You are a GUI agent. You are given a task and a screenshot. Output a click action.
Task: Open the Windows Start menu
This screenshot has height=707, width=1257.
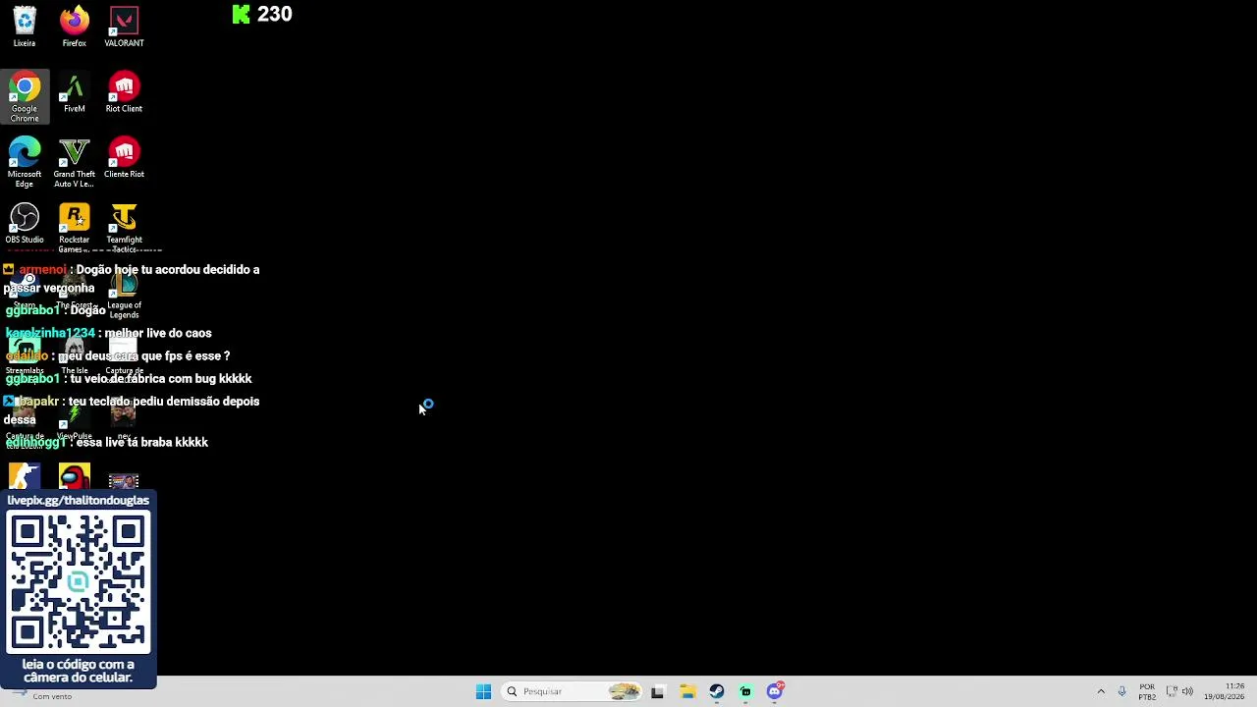(483, 692)
